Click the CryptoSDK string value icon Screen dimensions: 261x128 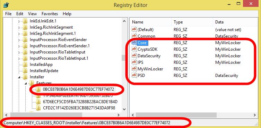[x=134, y=49]
